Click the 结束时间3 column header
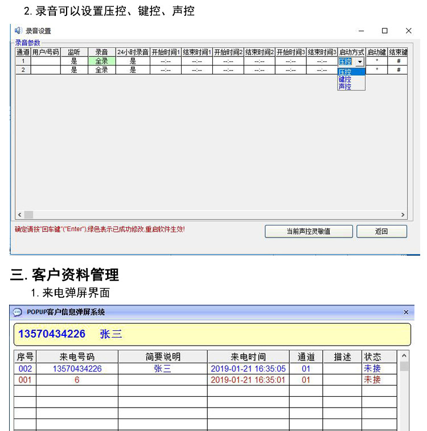 (x=322, y=52)
